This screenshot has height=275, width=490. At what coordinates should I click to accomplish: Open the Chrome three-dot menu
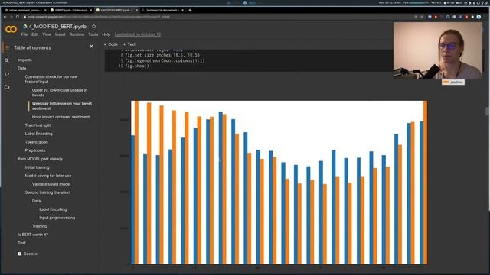485,17
